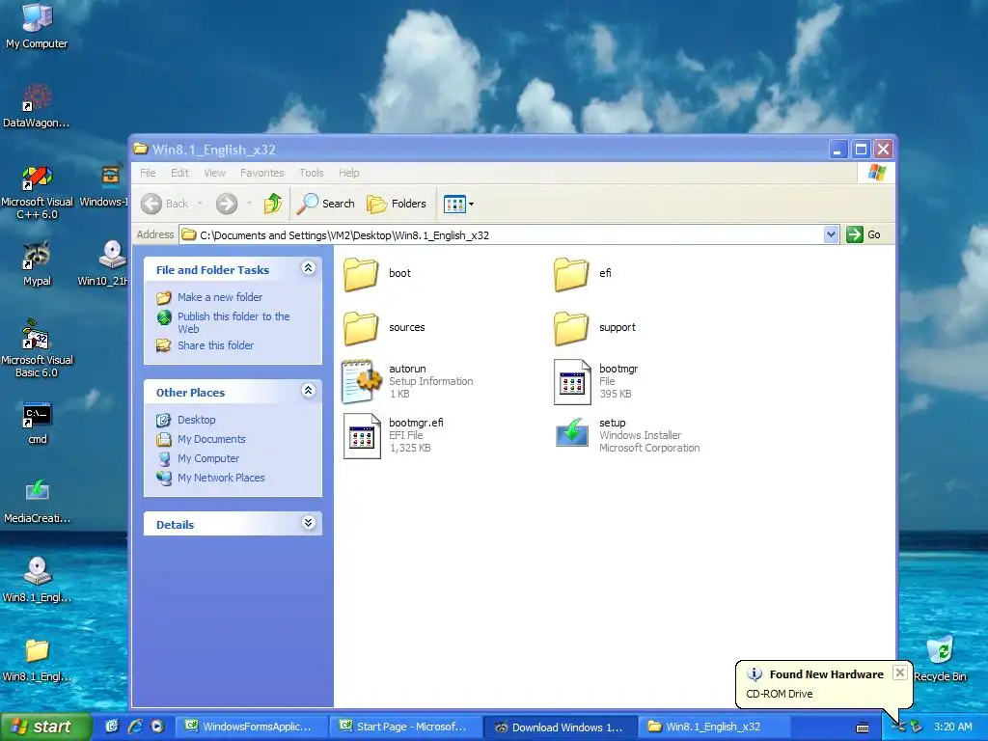Open the View menu

pos(214,173)
